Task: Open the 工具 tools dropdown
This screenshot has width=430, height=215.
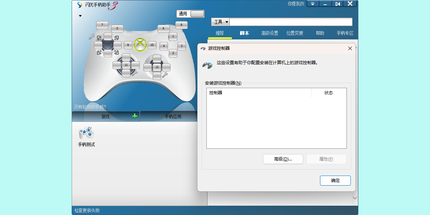Action: click(x=220, y=21)
